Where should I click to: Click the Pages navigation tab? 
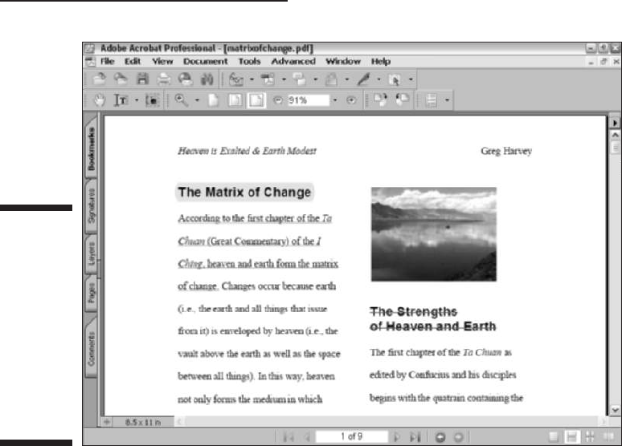[92, 293]
